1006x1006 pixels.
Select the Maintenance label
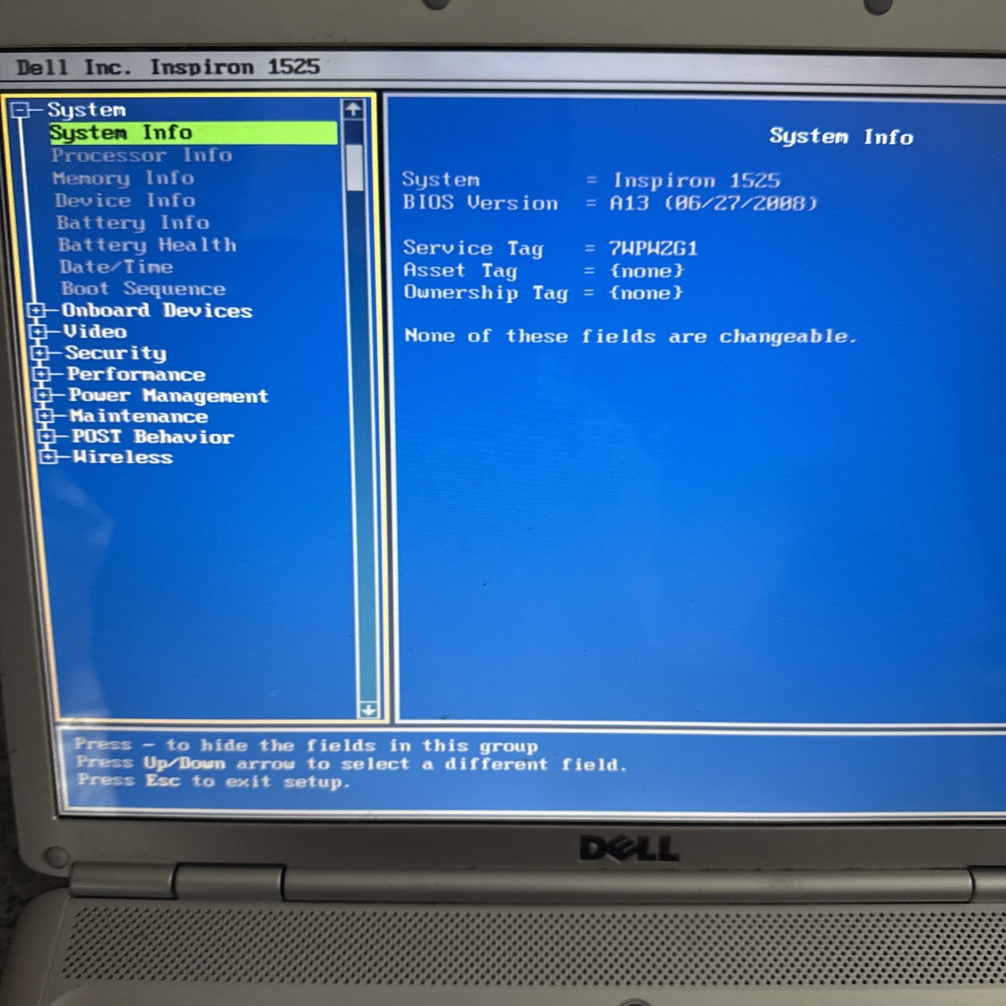point(139,416)
